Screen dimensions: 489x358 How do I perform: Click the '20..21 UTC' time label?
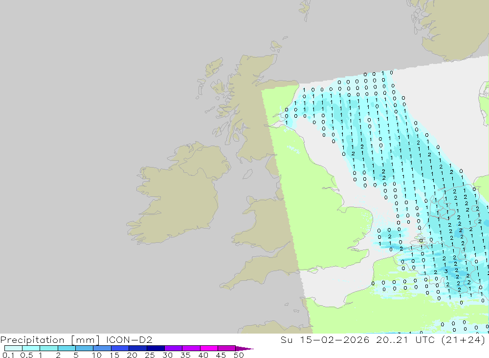405,339
